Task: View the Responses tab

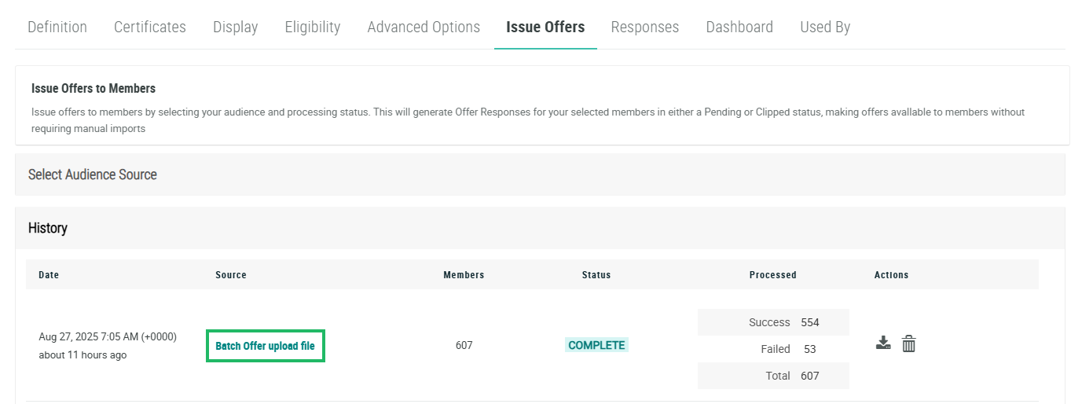Action: pyautogui.click(x=645, y=27)
